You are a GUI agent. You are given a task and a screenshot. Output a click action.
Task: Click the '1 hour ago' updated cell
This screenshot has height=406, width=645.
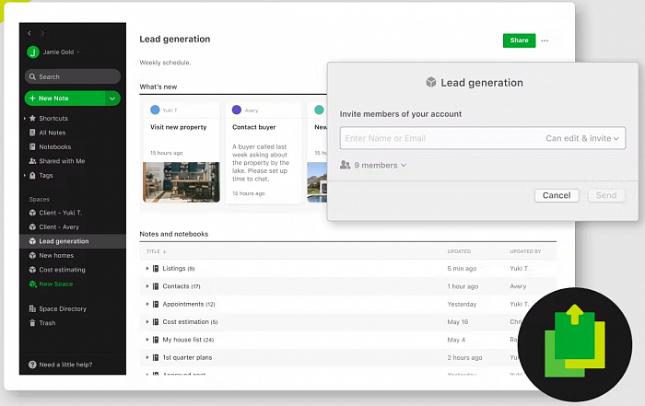coord(463,286)
